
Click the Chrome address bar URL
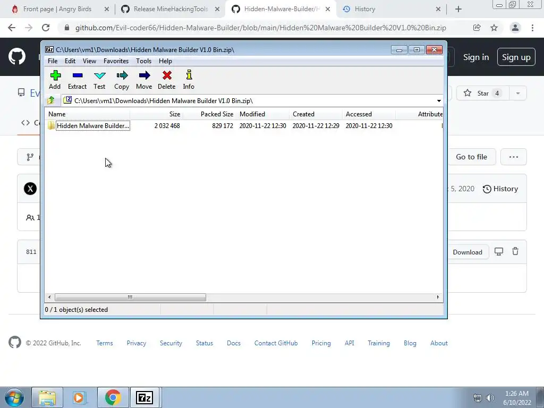coord(260,28)
